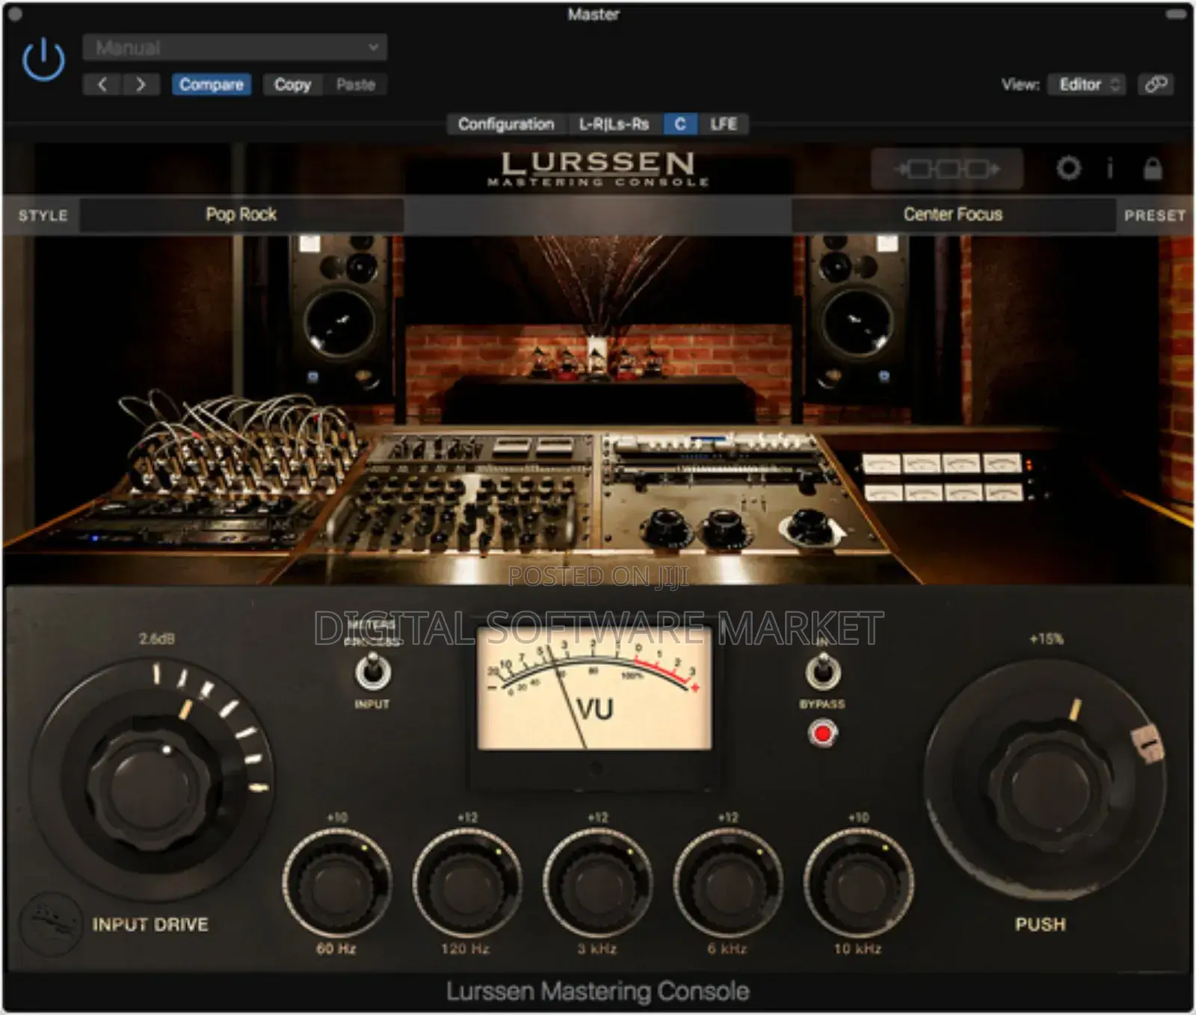Click the Lurssen Mastering Console logo

click(598, 168)
